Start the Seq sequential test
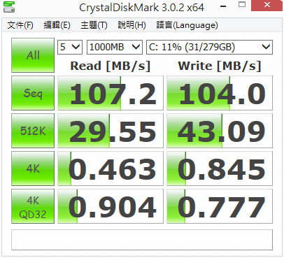 (x=33, y=93)
